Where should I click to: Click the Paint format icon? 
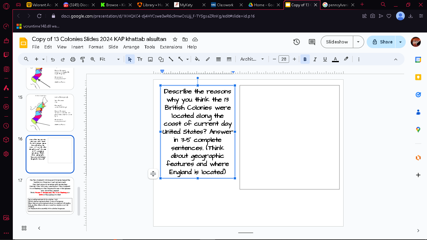(x=83, y=59)
